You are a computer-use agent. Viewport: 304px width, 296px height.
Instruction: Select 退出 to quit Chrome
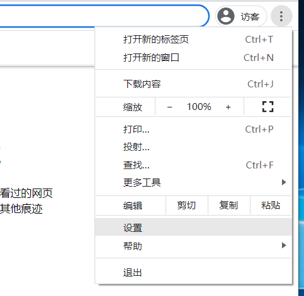pyautogui.click(x=193, y=273)
